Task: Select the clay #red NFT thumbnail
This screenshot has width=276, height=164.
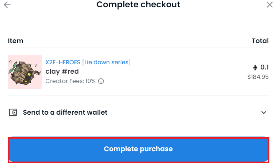Action: tap(25, 72)
